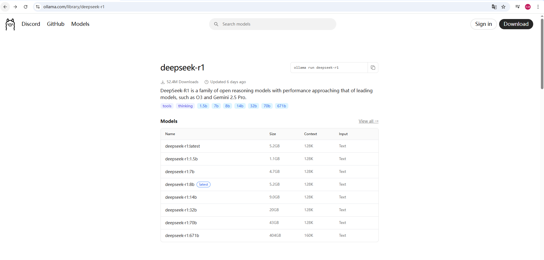Select the 32b size tag

pos(253,106)
